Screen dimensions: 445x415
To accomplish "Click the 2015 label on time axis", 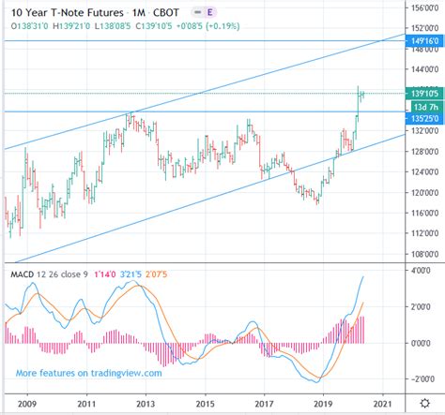I will click(206, 404).
